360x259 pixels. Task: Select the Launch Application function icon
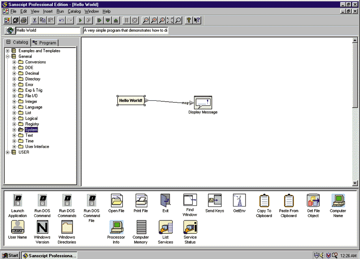[x=18, y=200]
